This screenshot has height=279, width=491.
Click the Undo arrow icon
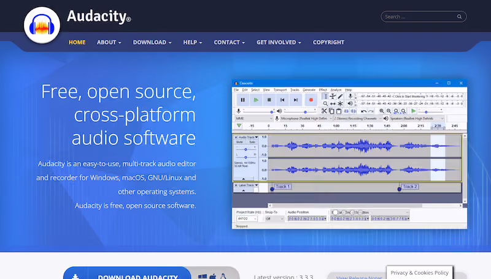tap(363, 111)
